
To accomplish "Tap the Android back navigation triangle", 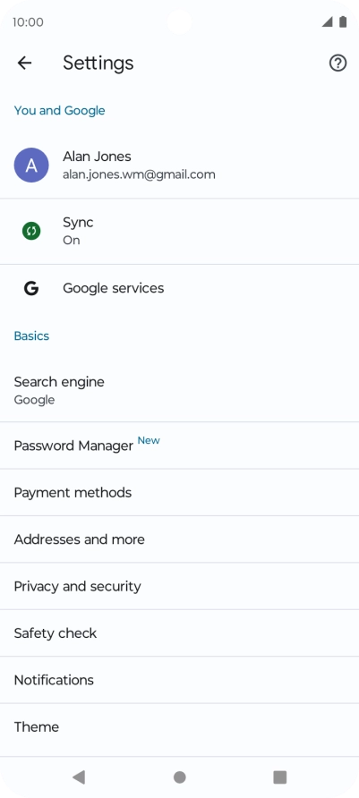I will coord(79,777).
